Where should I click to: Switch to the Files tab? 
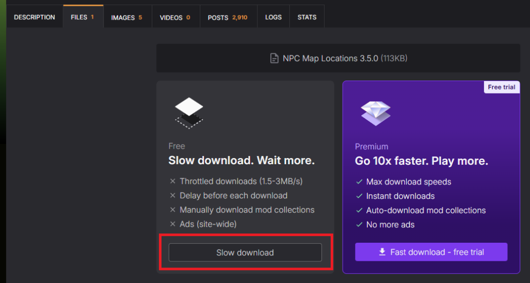click(82, 17)
